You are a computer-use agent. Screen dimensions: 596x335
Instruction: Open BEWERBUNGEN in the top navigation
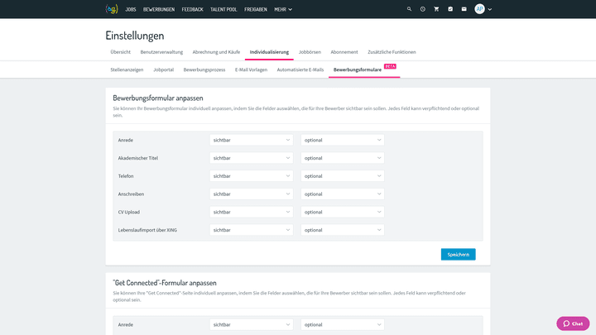[x=159, y=9]
